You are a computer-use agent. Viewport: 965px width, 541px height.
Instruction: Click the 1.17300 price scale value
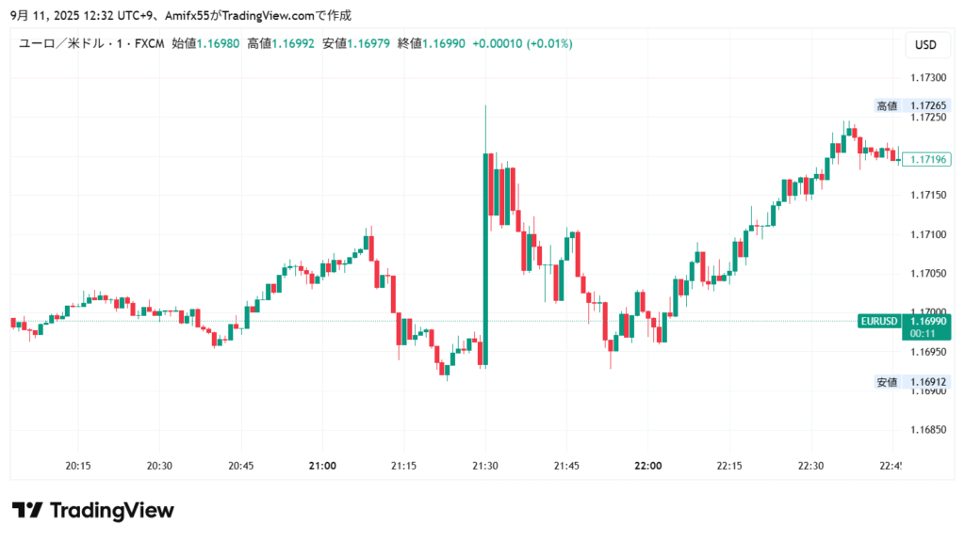pyautogui.click(x=928, y=78)
